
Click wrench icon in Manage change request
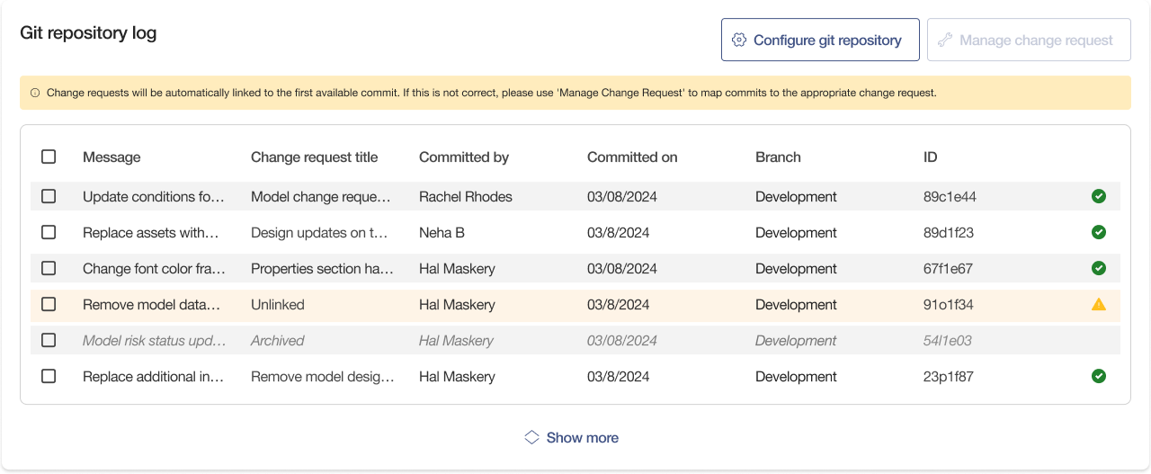(x=945, y=40)
